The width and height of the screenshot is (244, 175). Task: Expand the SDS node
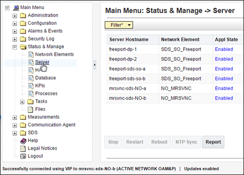[15, 133]
